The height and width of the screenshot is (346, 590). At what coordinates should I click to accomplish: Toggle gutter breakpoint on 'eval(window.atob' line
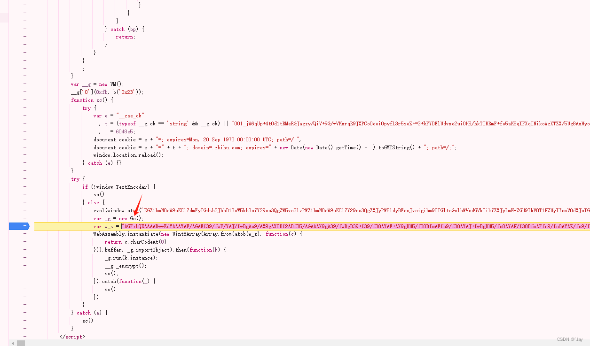tap(25, 210)
